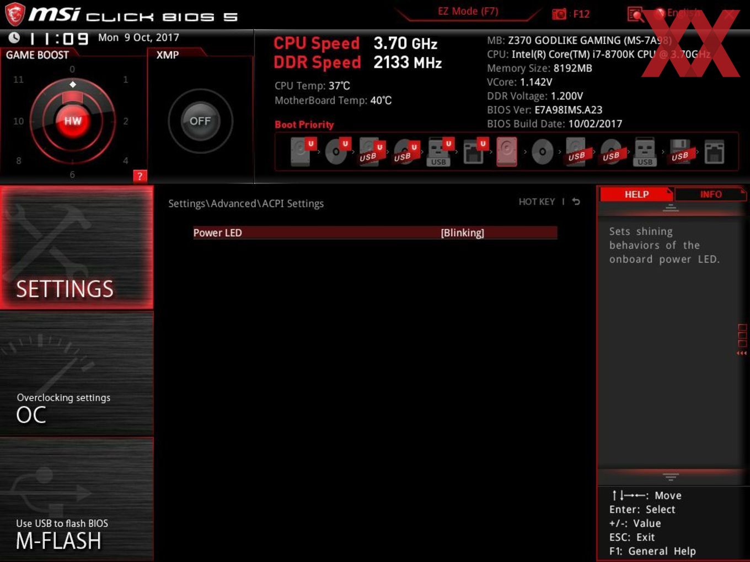
Task: Open the M-FLASH BIOS flashing tile
Action: coord(77,499)
